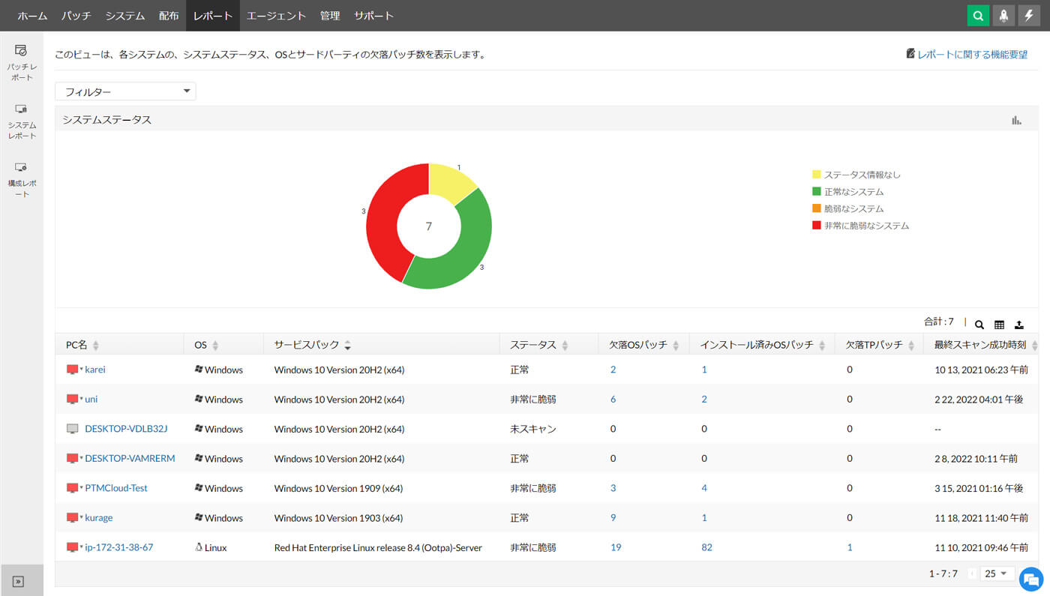Click the chart icon in システムステータス header

pyautogui.click(x=1016, y=119)
